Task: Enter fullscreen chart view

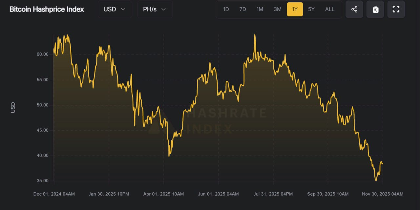Action: (x=396, y=9)
